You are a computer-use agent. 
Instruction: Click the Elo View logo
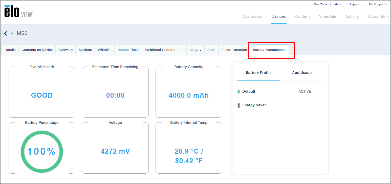pyautogui.click(x=18, y=11)
